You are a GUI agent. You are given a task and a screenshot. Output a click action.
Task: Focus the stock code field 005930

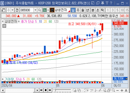(27, 10)
